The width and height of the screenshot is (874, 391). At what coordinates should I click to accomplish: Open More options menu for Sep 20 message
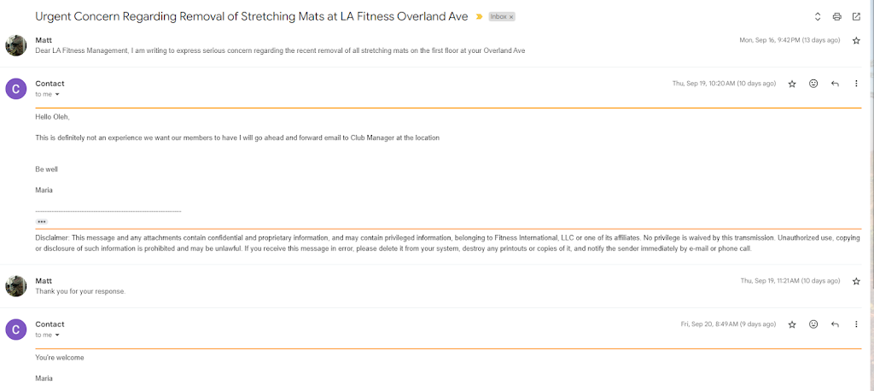(x=856, y=324)
